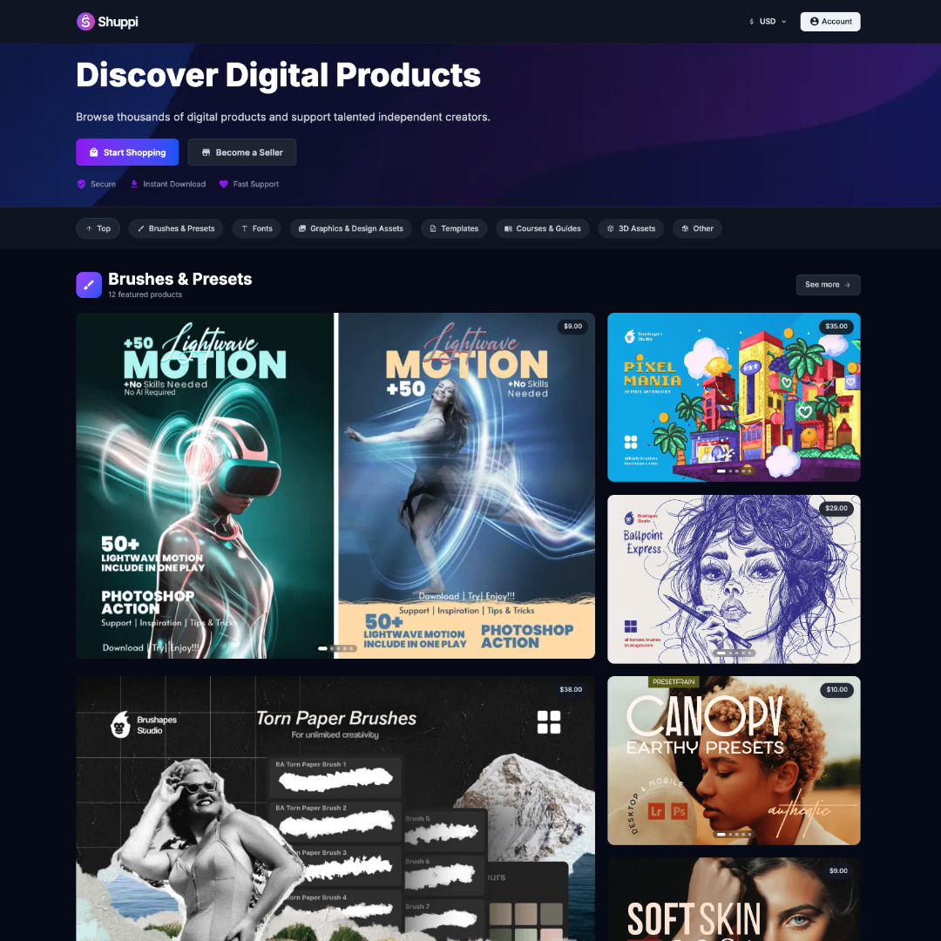
Task: Click the Fast Support heart icon
Action: 223,184
